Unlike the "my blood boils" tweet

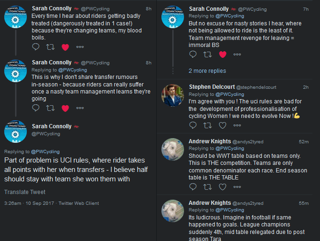point(65,47)
